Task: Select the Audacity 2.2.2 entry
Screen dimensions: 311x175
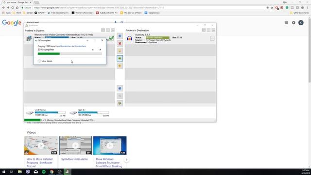Action: coord(170,38)
